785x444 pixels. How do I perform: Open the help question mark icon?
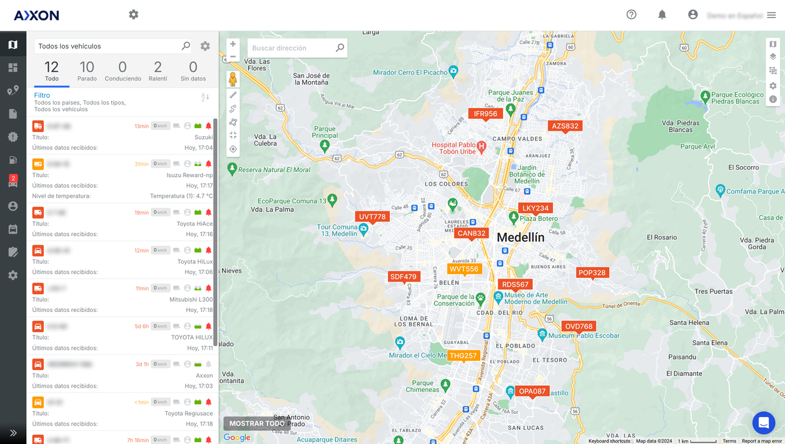click(631, 14)
